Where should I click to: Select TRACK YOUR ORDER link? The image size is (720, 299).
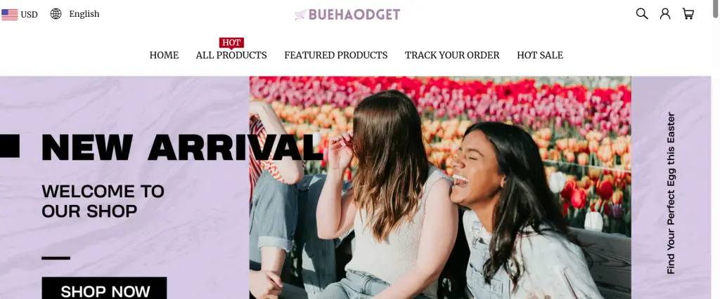click(x=452, y=55)
